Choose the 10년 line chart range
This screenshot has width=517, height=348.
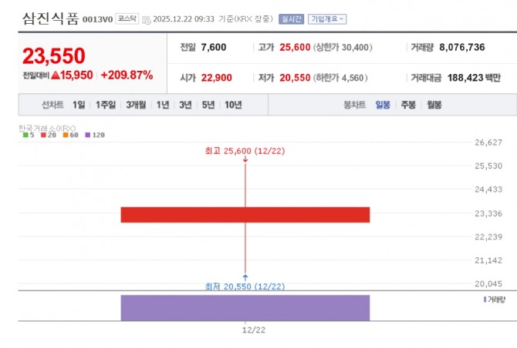coord(232,105)
